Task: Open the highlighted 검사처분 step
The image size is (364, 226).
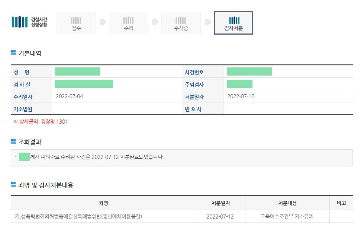Action: tap(233, 23)
